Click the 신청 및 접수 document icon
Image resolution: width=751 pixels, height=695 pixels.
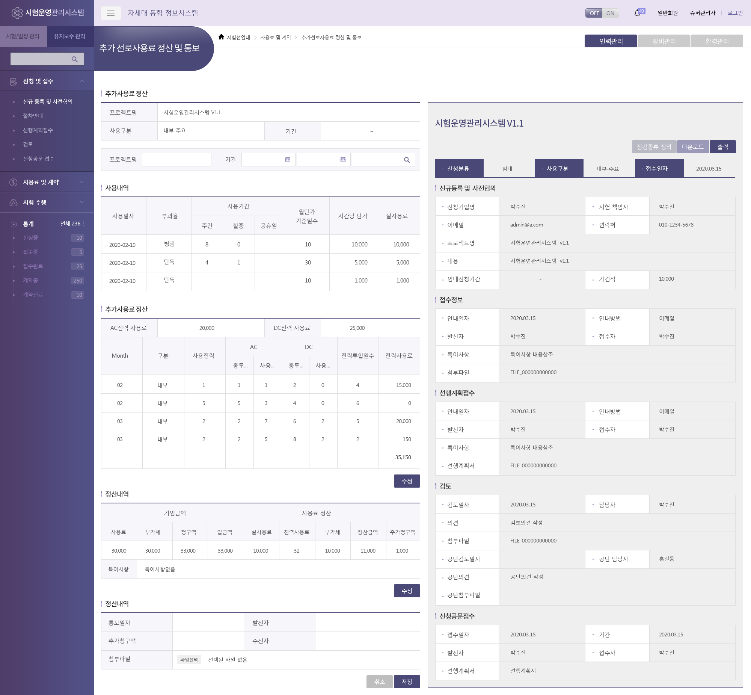coord(14,82)
